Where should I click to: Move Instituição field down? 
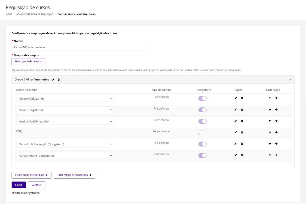pos(276,121)
